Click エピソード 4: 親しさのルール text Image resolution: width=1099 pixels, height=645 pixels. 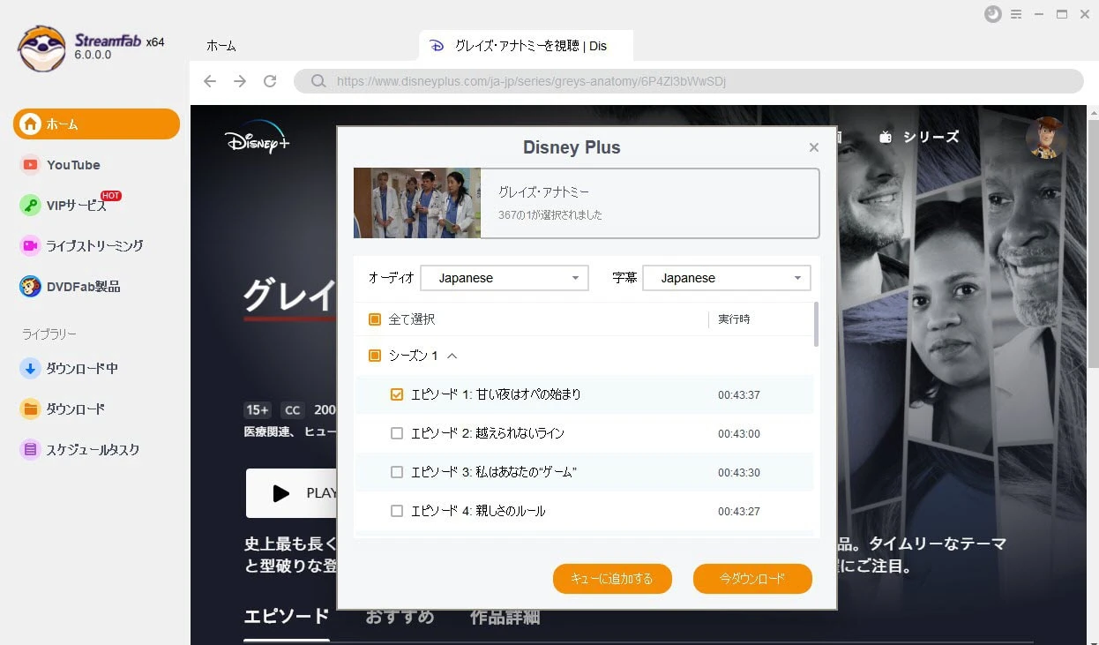[x=478, y=511]
